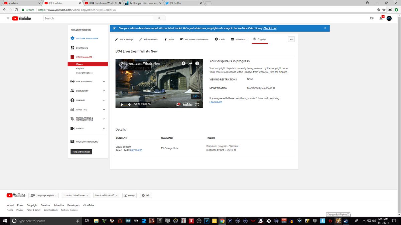
Task: Click the Analytics bar chart icon
Action: [73, 110]
